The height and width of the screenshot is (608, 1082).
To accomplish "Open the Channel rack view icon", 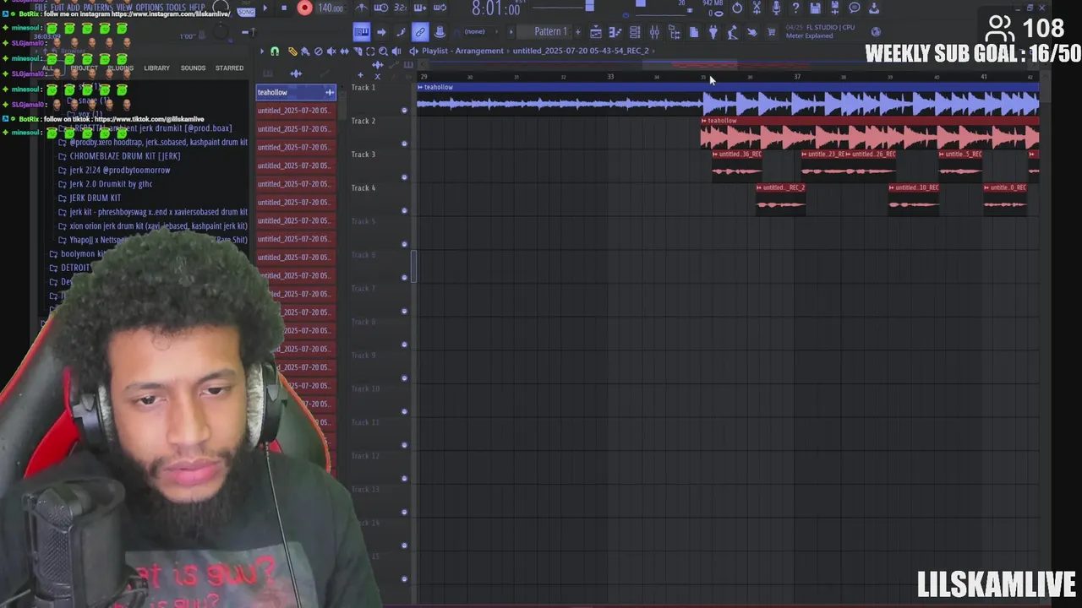I will pos(635,32).
